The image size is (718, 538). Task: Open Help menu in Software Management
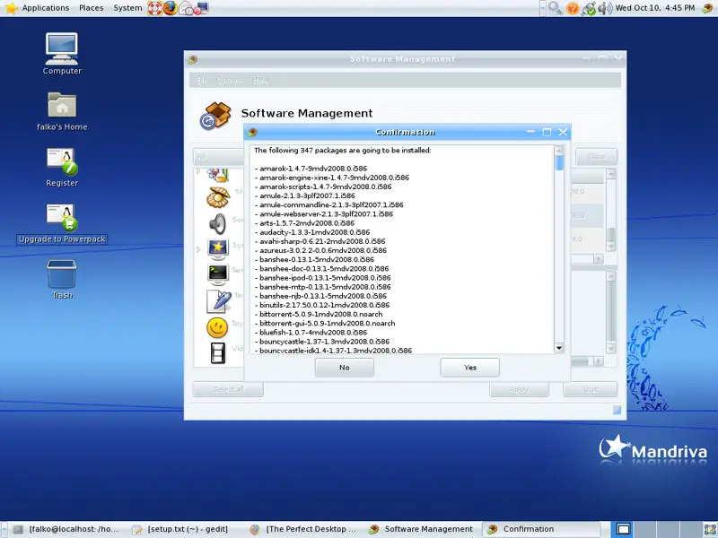pos(260,81)
